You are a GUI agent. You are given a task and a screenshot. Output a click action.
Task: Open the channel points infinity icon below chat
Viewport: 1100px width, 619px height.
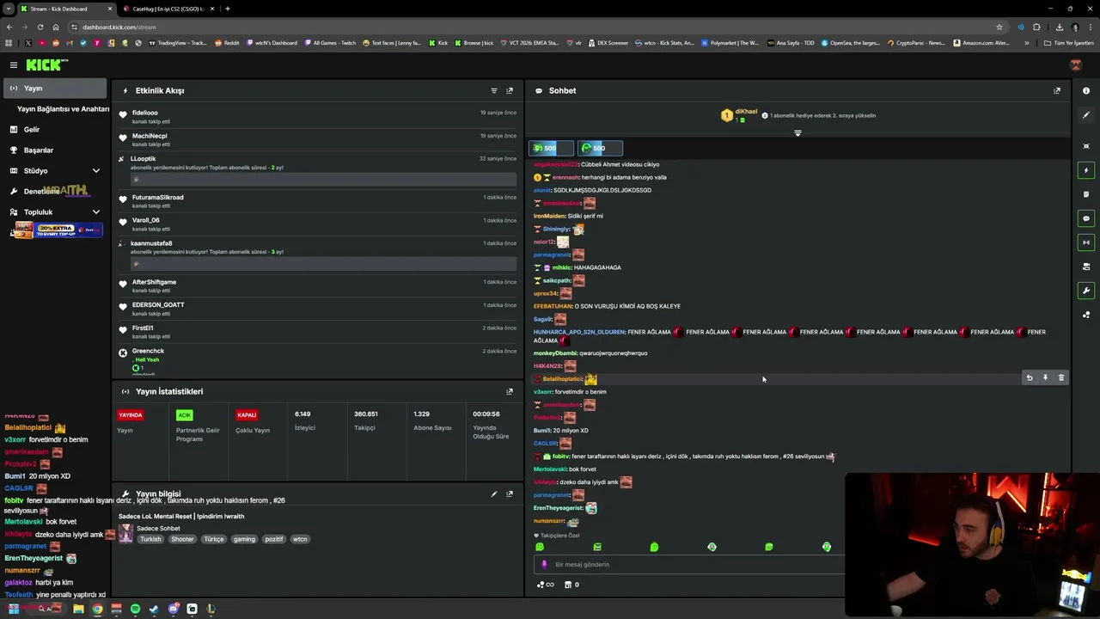tap(546, 585)
